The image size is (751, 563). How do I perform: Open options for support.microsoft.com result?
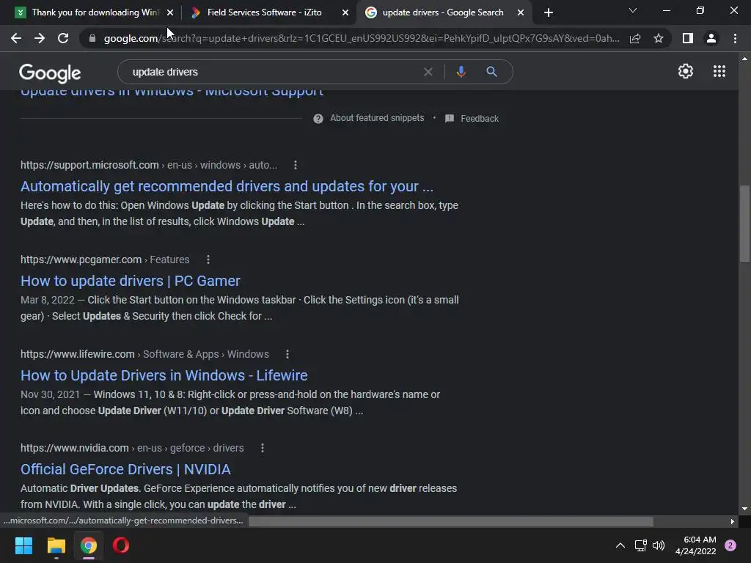tap(295, 165)
